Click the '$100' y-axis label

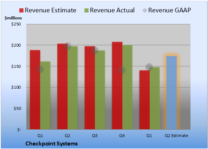(x=16, y=88)
